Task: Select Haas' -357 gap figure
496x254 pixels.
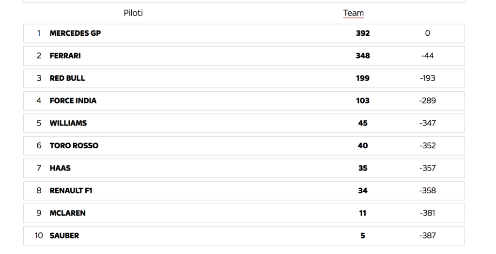Action: coord(427,168)
